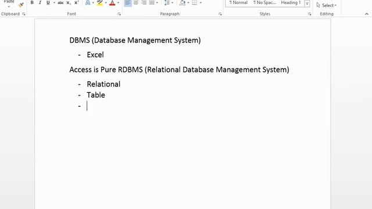This screenshot has height=209, width=372.
Task: Align text right
Action: 144,2
